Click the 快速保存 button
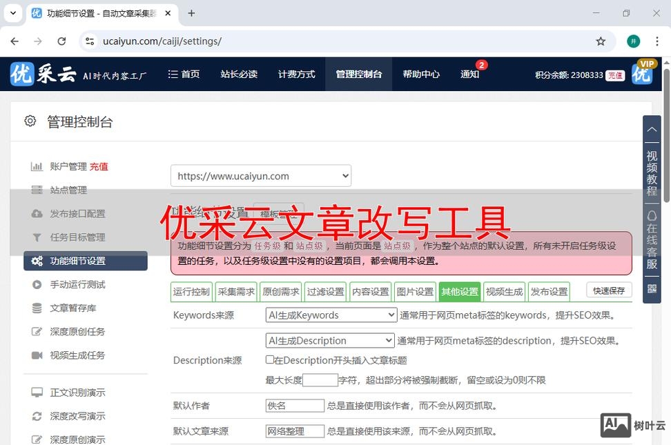Screen dimensions: 671x445 (x=609, y=290)
